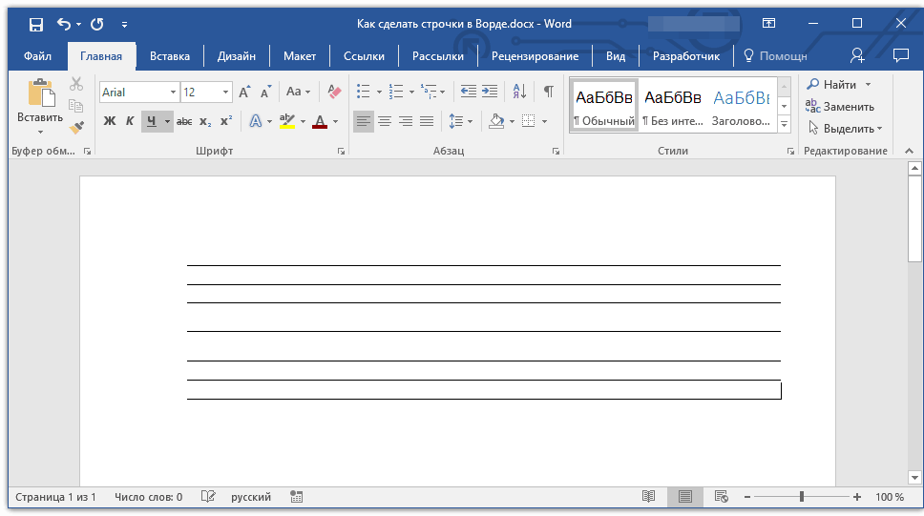Save the document with the floppy disk icon
The height and width of the screenshot is (516, 924).
click(36, 24)
